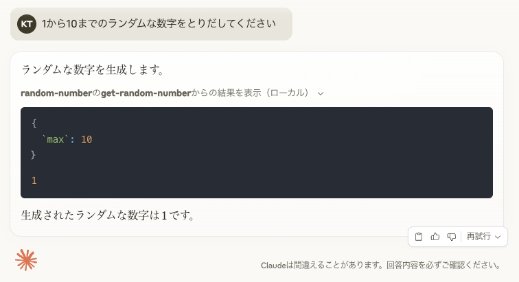Image resolution: width=519 pixels, height=282 pixels.
Task: Give the response a thumbs down
Action: click(452, 237)
